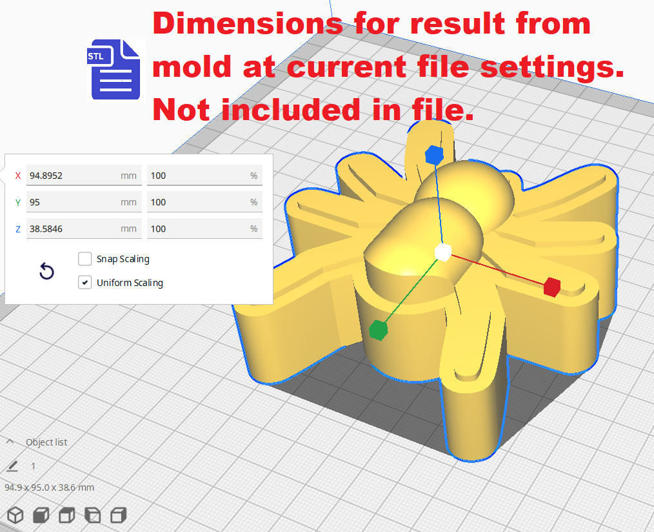Screen dimensions: 654x532
Task: Collapse the Object list panel
Action: coord(10,442)
